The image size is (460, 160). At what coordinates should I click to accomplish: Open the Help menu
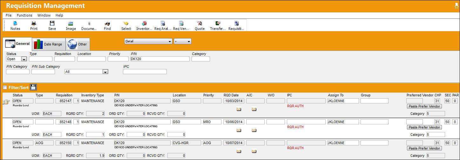(59, 15)
